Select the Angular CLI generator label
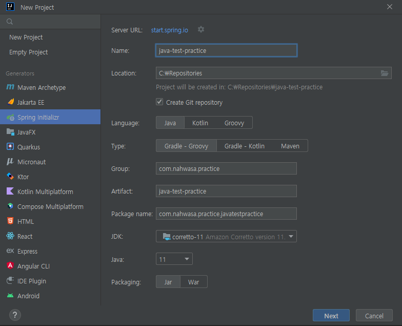Screen dimensions: 402x326 [x=34, y=266]
